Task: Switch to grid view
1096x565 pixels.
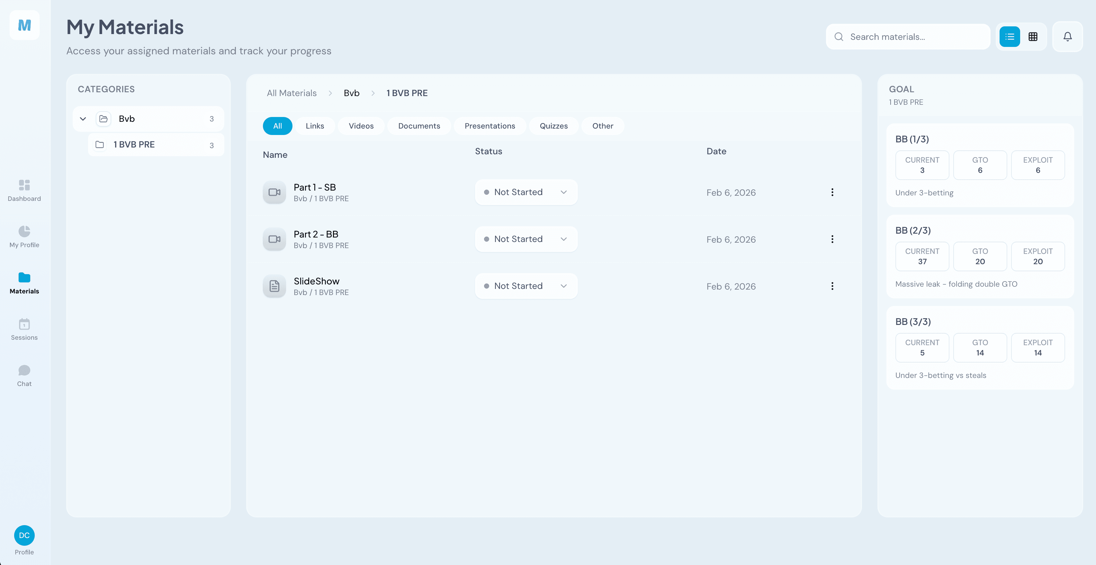Action: [x=1033, y=37]
